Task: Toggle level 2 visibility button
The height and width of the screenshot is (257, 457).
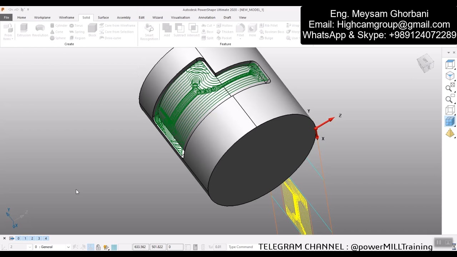Action: click(x=32, y=238)
